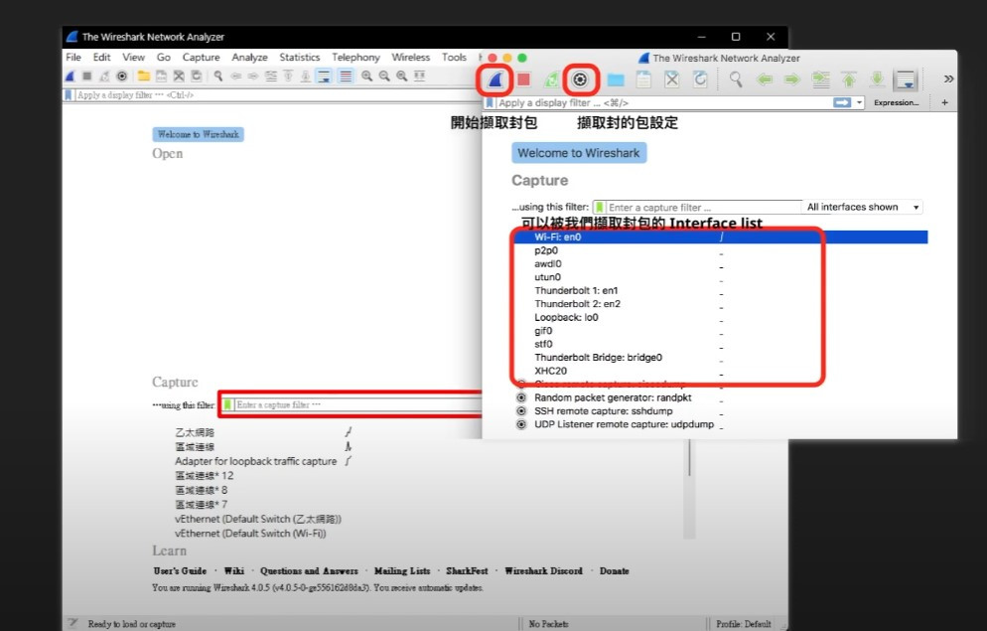The image size is (987, 631).
Task: Reload capture file icon in Mac Wireshark toolbar
Action: click(x=700, y=79)
